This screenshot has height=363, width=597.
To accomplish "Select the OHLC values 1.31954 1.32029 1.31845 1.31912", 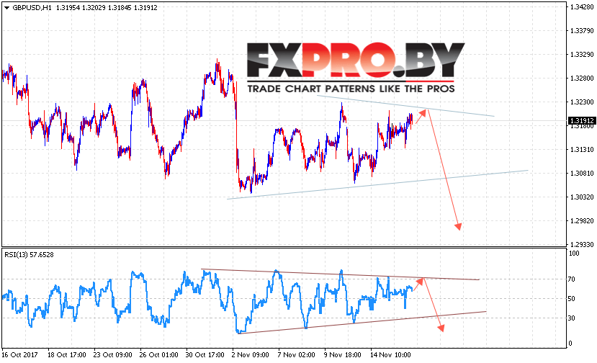I will [107, 8].
